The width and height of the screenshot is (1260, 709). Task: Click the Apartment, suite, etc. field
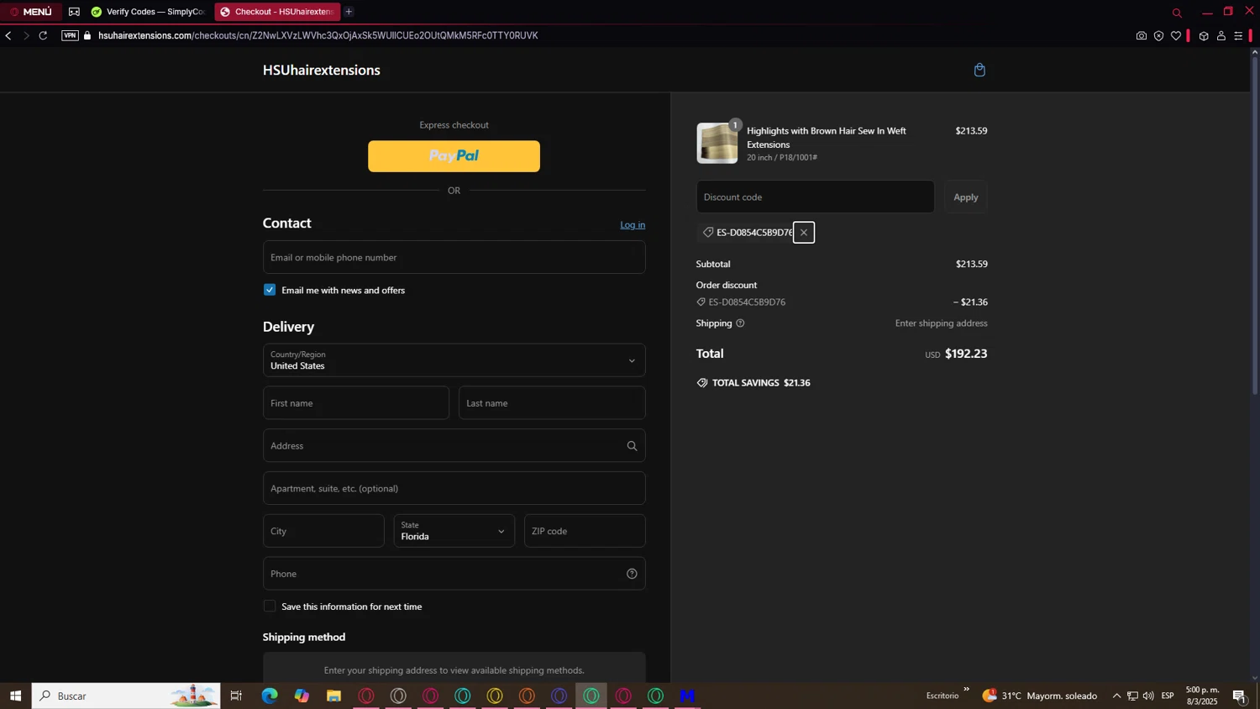point(454,488)
